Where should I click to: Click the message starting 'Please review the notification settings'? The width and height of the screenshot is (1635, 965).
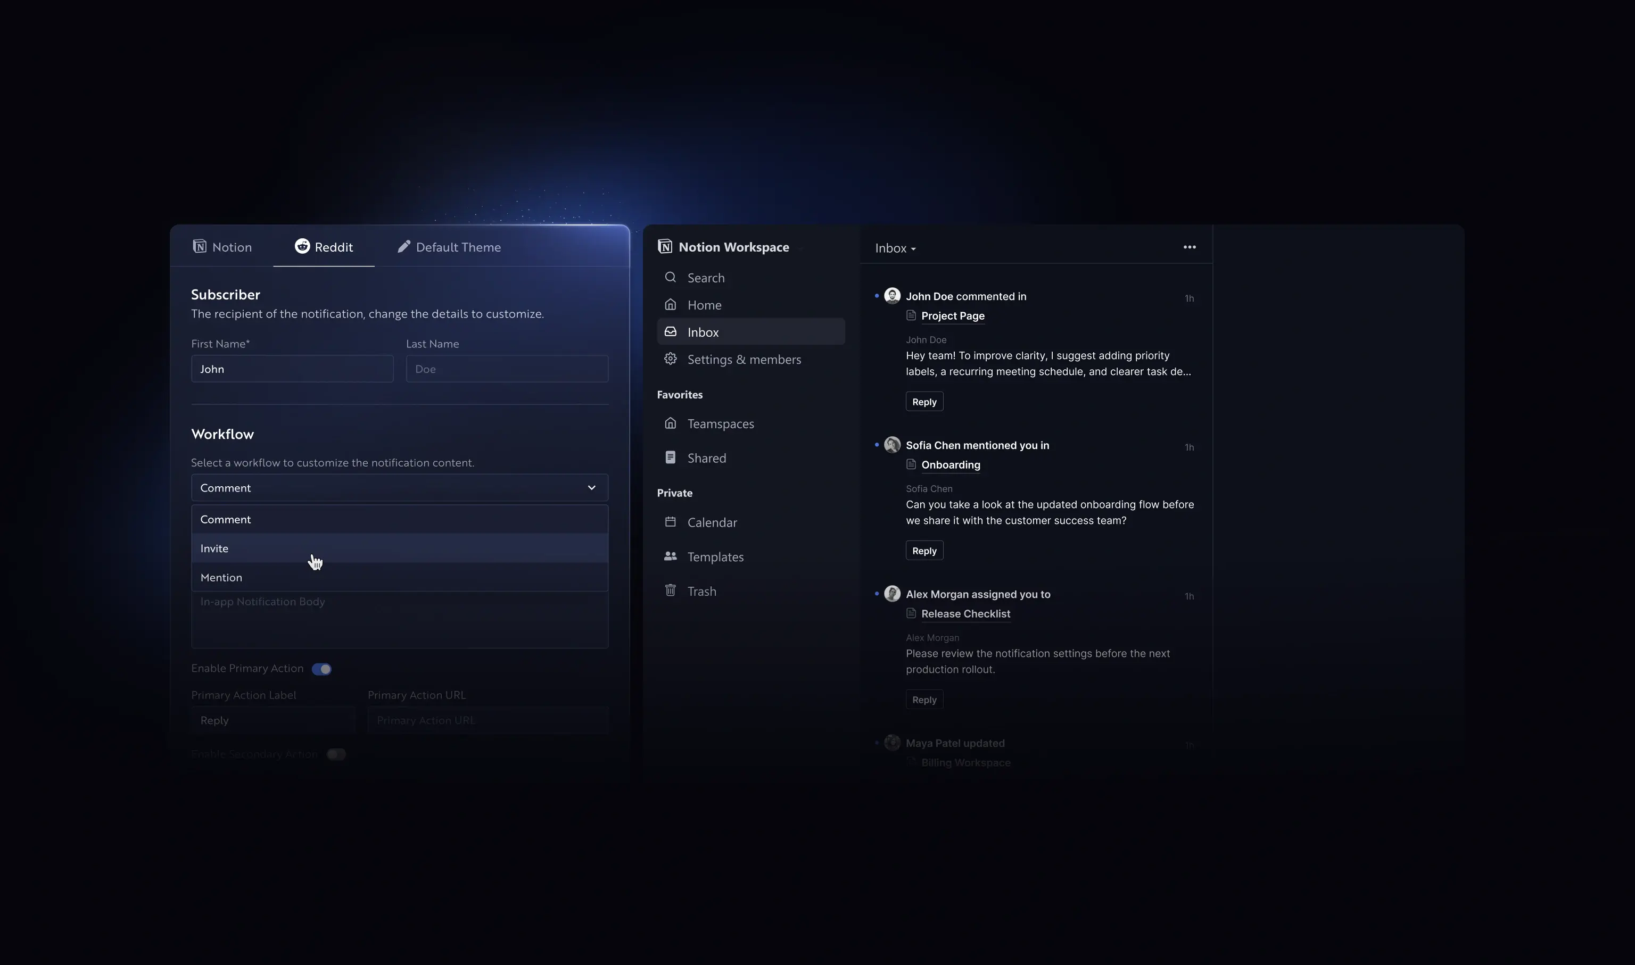click(1038, 661)
